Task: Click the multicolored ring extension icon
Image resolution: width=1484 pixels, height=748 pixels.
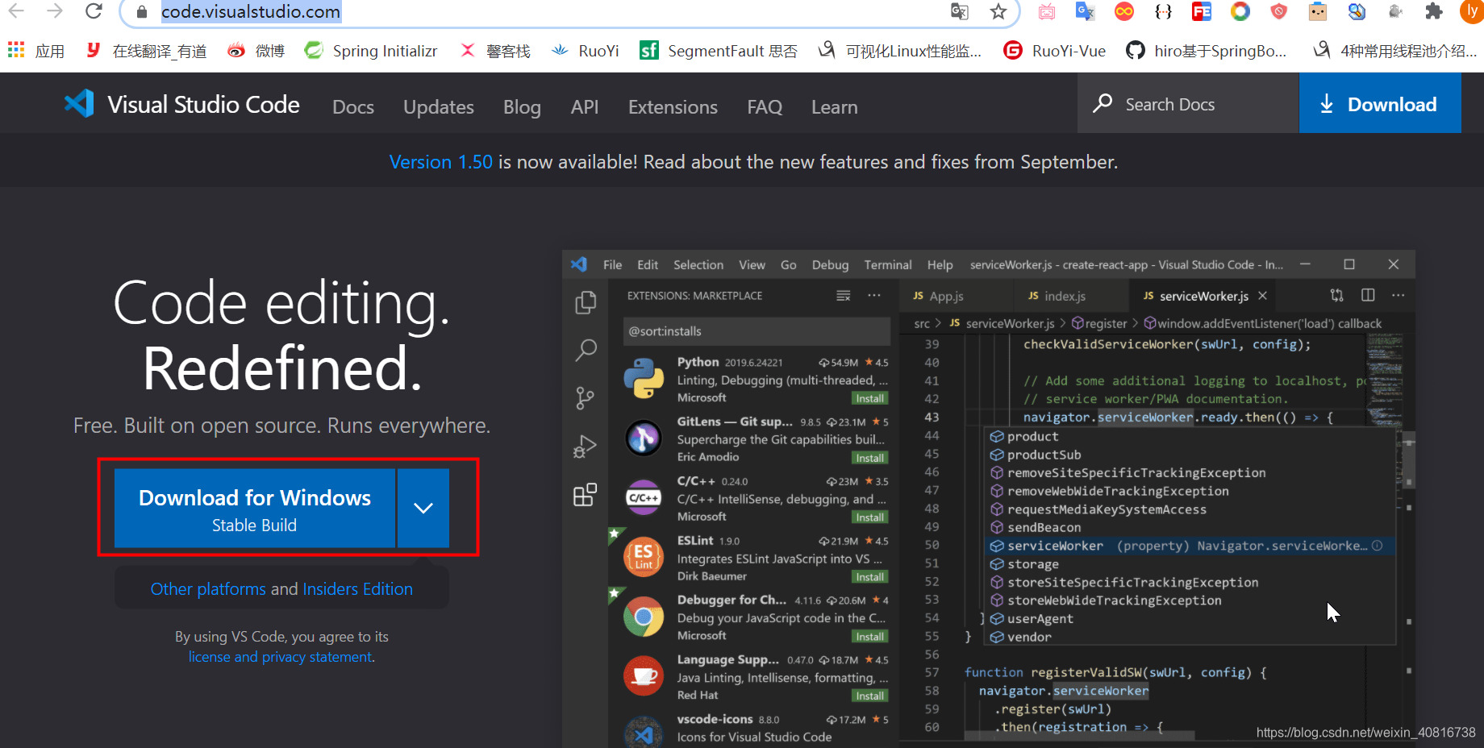Action: tap(1240, 11)
